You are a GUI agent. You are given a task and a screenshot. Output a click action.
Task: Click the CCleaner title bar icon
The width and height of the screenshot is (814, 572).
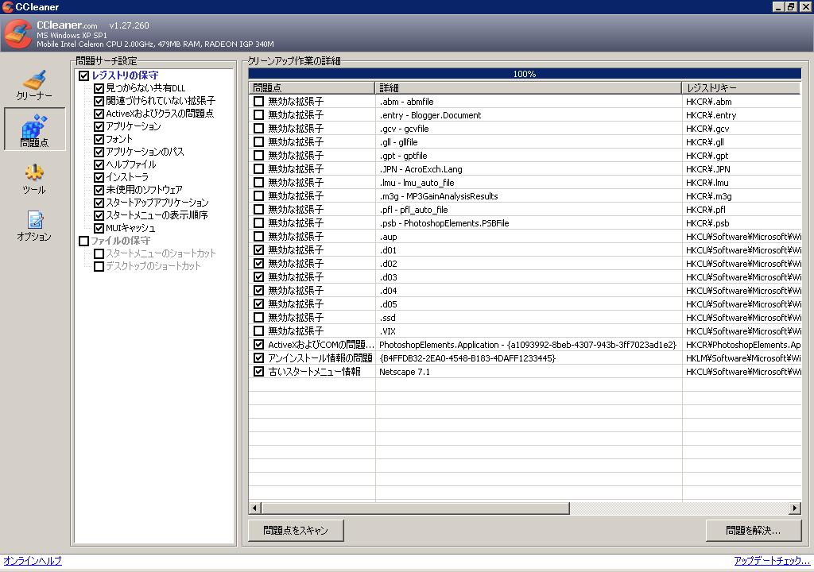(x=7, y=6)
